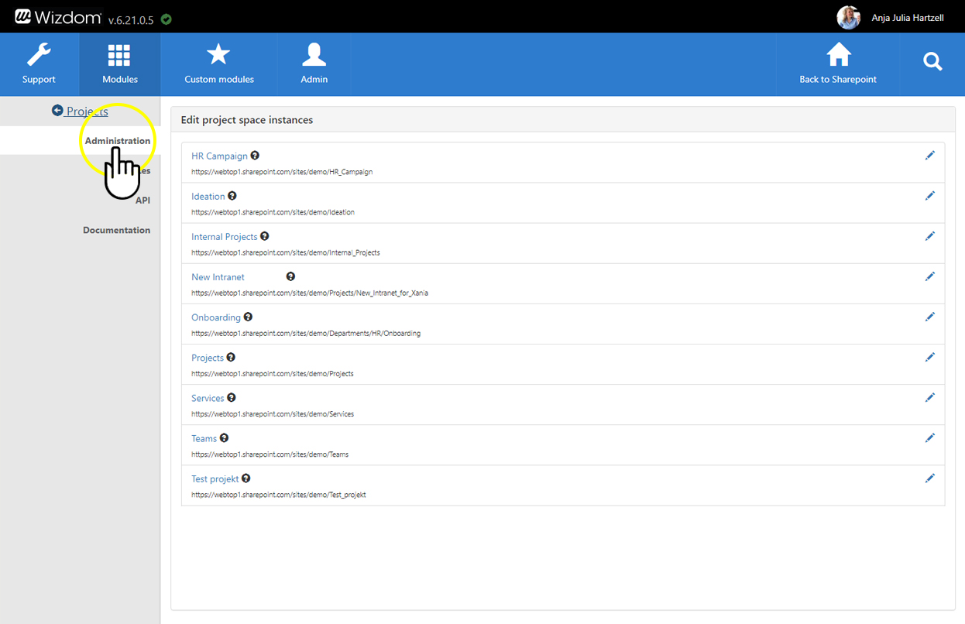This screenshot has width=965, height=624.
Task: Open the Modules grid icon
Action: pos(119,56)
